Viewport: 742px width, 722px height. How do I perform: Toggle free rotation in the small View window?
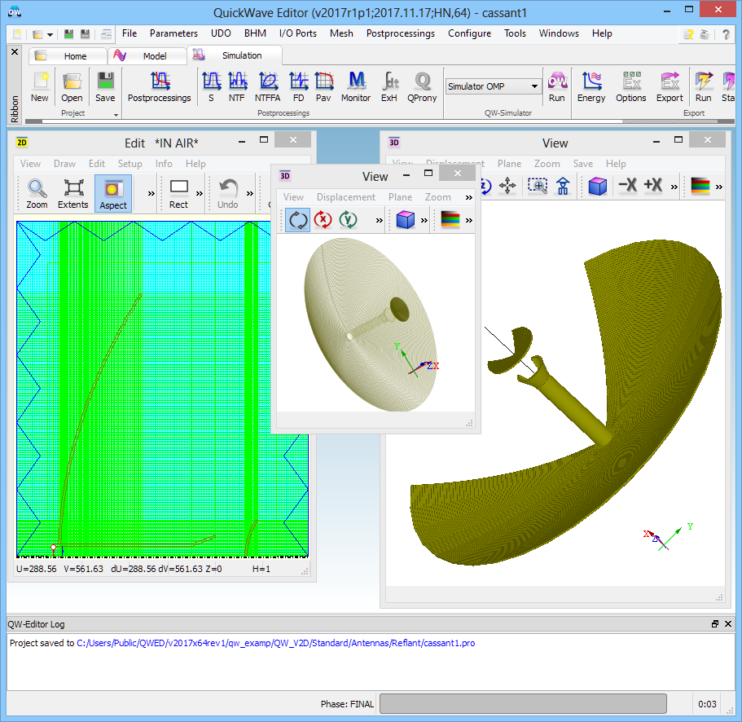pos(298,220)
